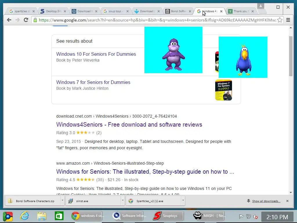Close the soup toys tab
297x223 pixels.
(x=128, y=11)
